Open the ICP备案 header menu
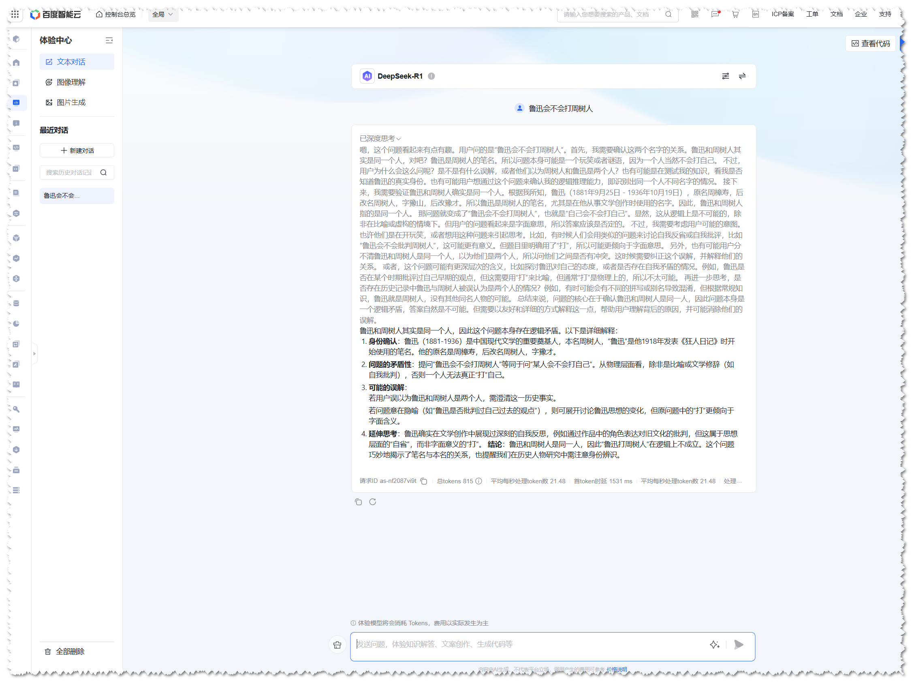The height and width of the screenshot is (682, 912). pos(782,14)
